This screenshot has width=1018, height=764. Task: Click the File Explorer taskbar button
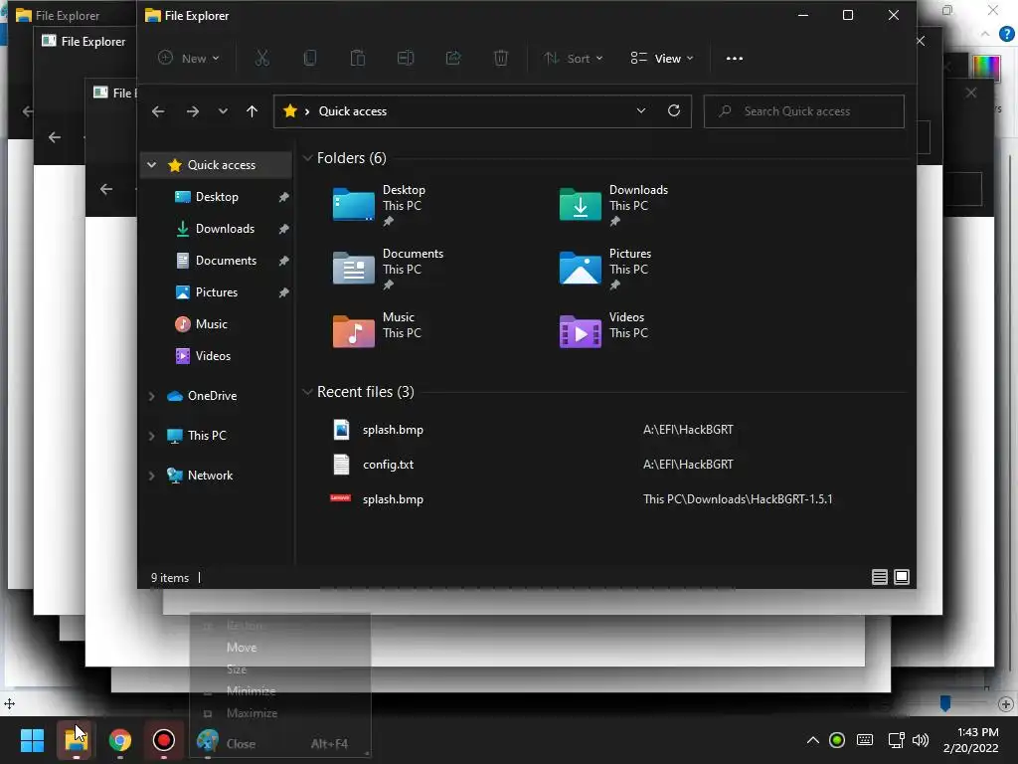click(x=76, y=740)
